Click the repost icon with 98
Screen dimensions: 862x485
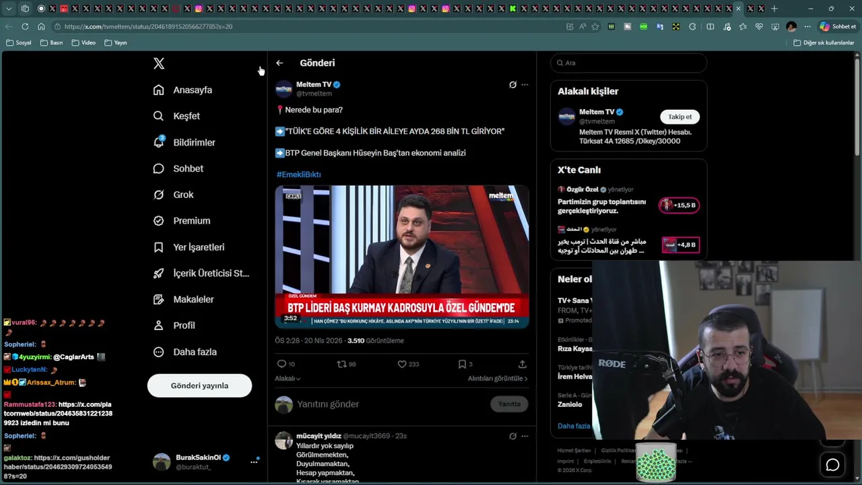[x=342, y=364]
